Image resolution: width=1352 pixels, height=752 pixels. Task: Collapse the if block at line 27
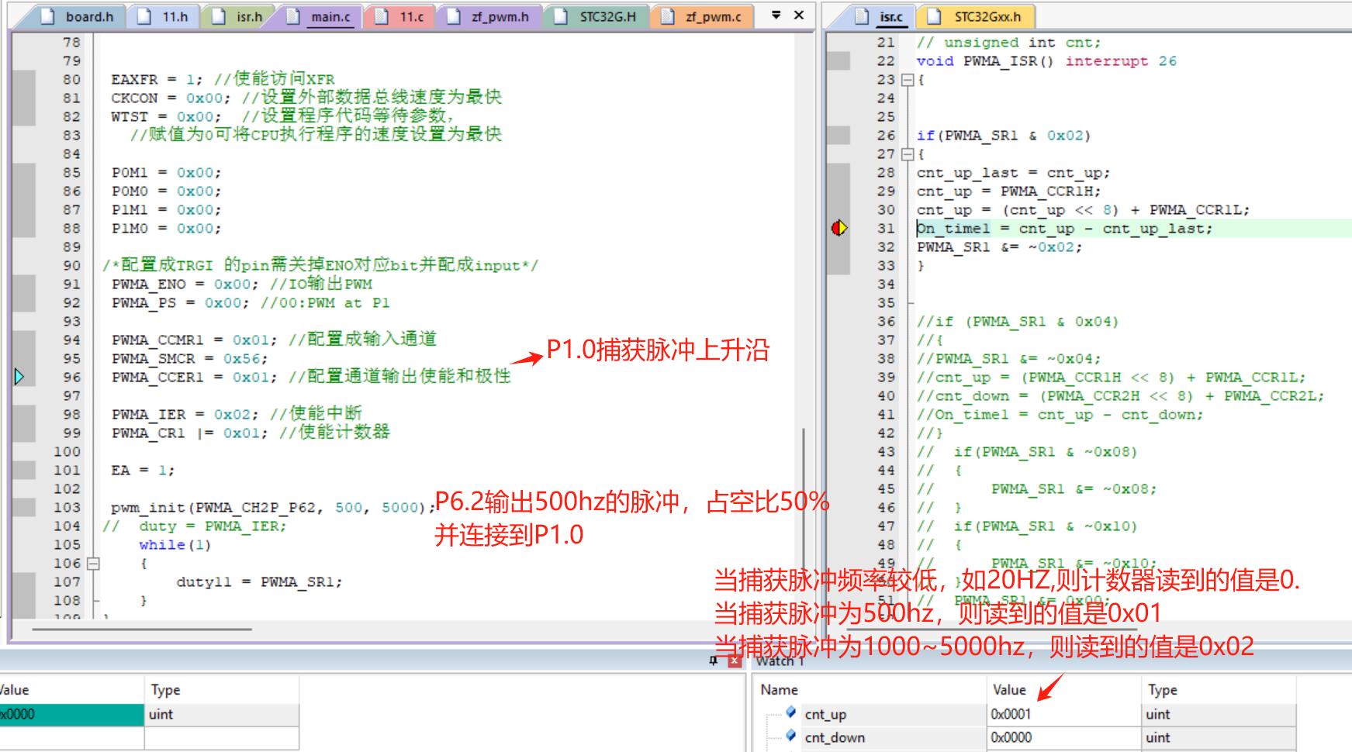908,154
